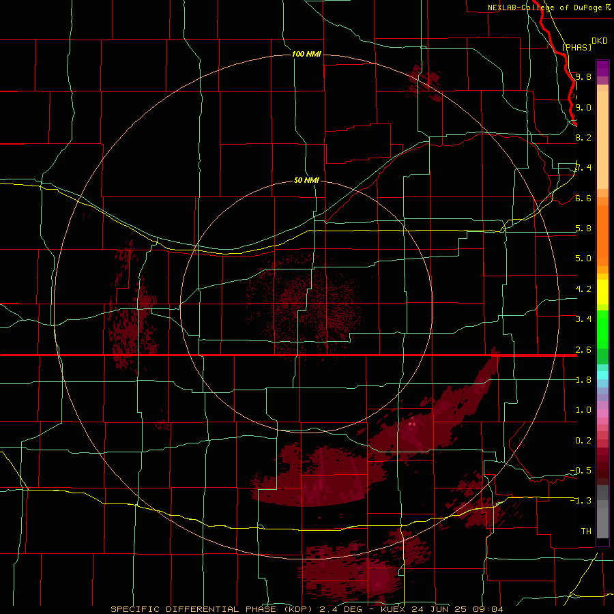
Task: Click the 8.2 value on the color scale
Action: 583,137
